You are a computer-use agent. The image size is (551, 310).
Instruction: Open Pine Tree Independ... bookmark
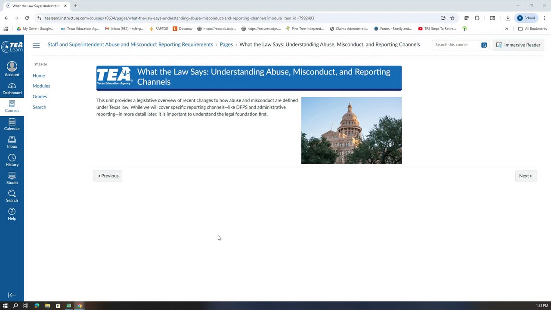[x=304, y=29]
